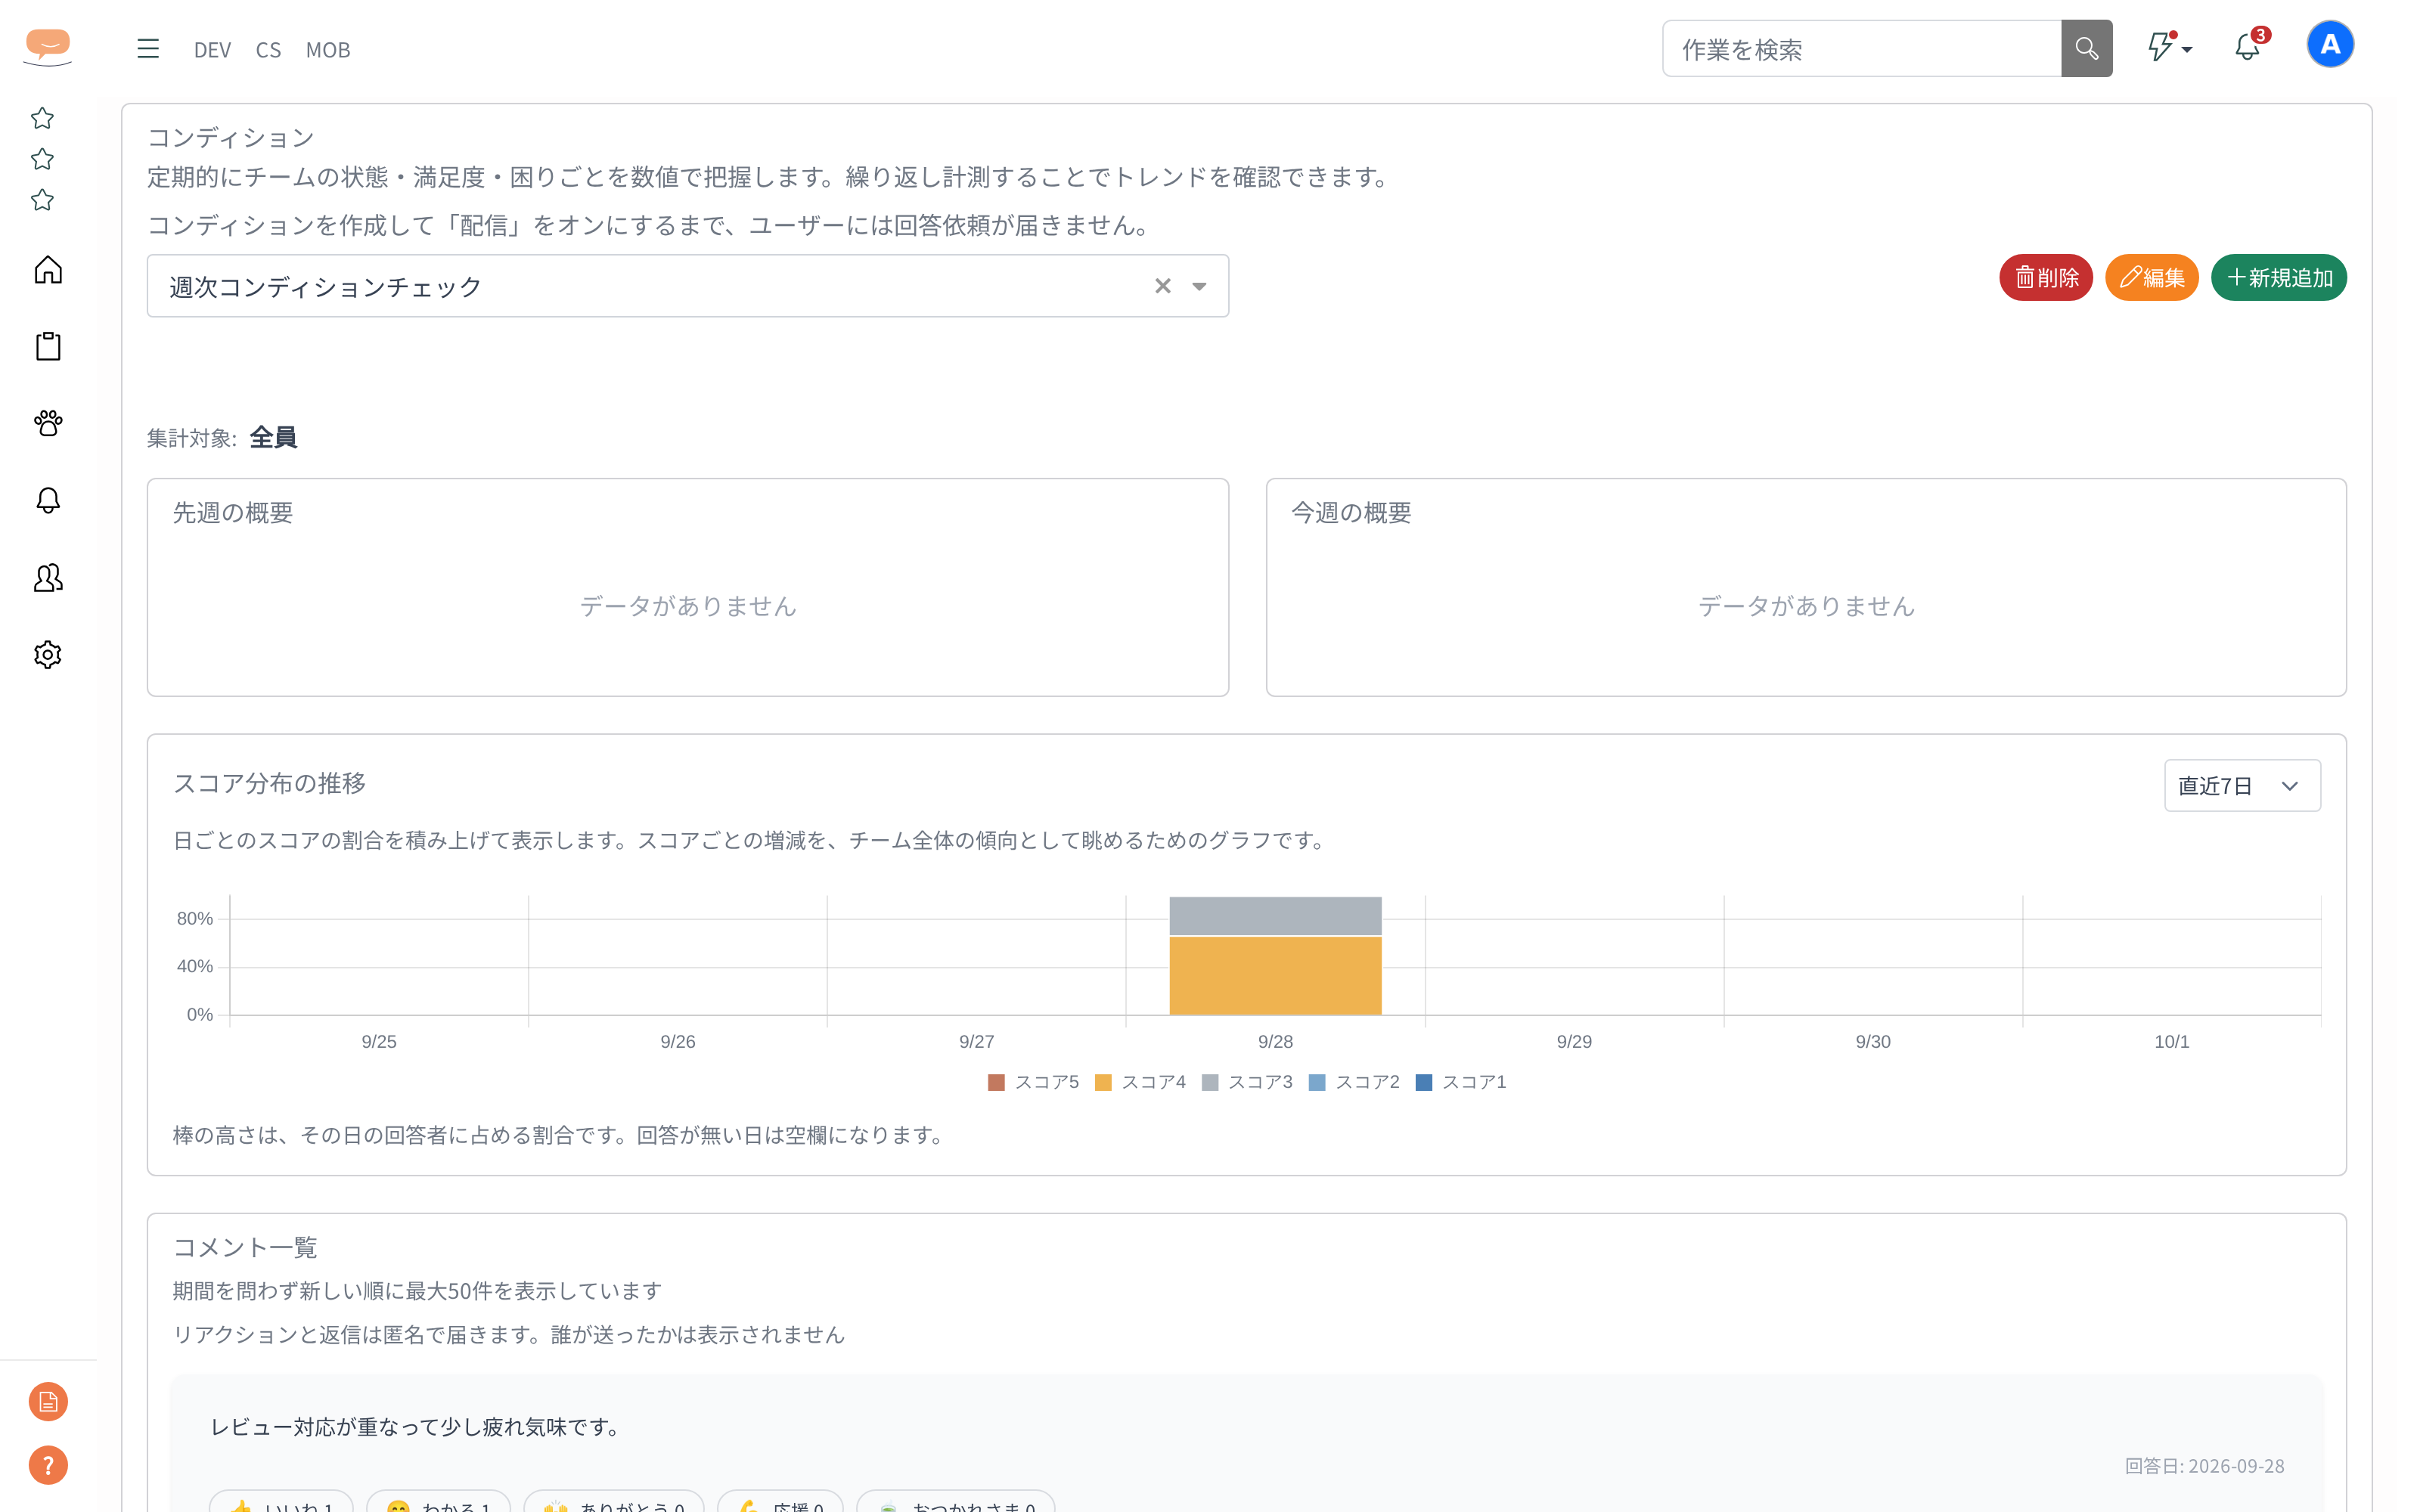
Task: Click the gray スコア3 bar on 9/28
Action: (1275, 916)
